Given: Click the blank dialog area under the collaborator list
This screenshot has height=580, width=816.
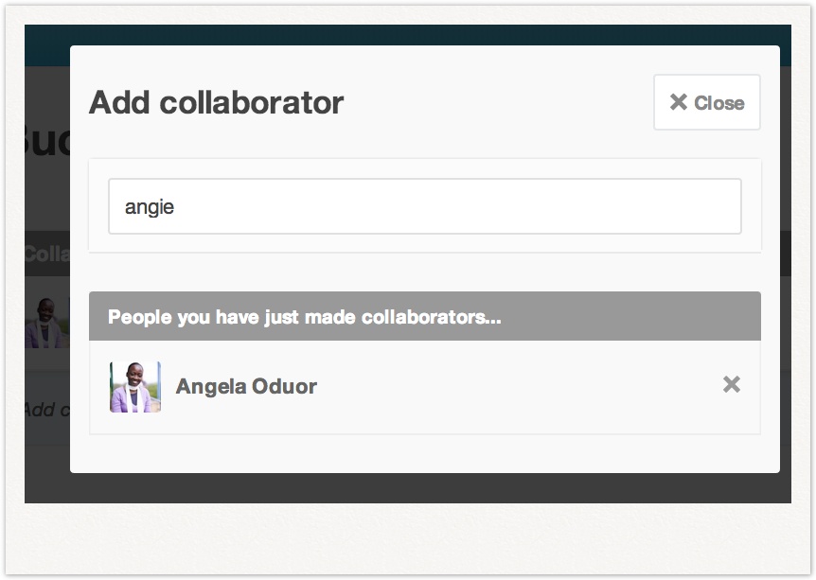Looking at the screenshot, I should click(425, 453).
